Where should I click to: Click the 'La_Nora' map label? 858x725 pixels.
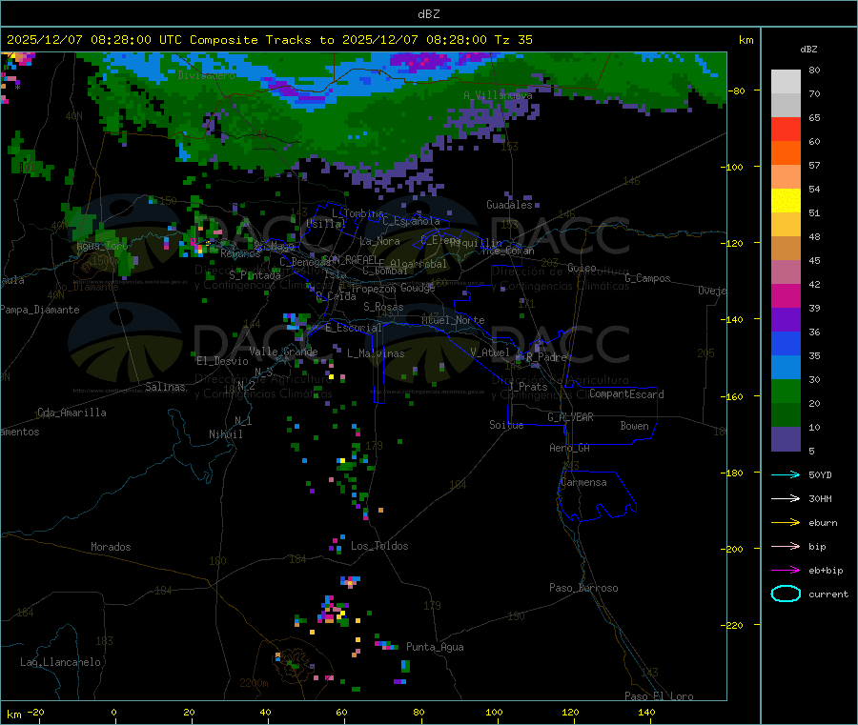click(379, 241)
